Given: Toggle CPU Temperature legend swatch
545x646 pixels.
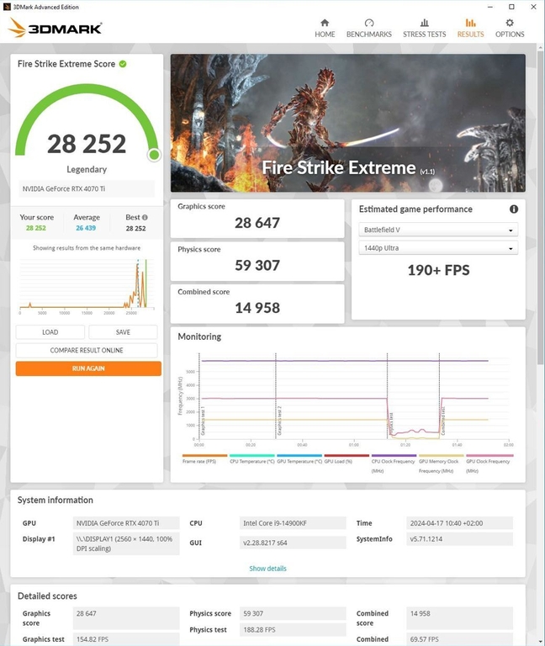Looking at the screenshot, I should 251,455.
